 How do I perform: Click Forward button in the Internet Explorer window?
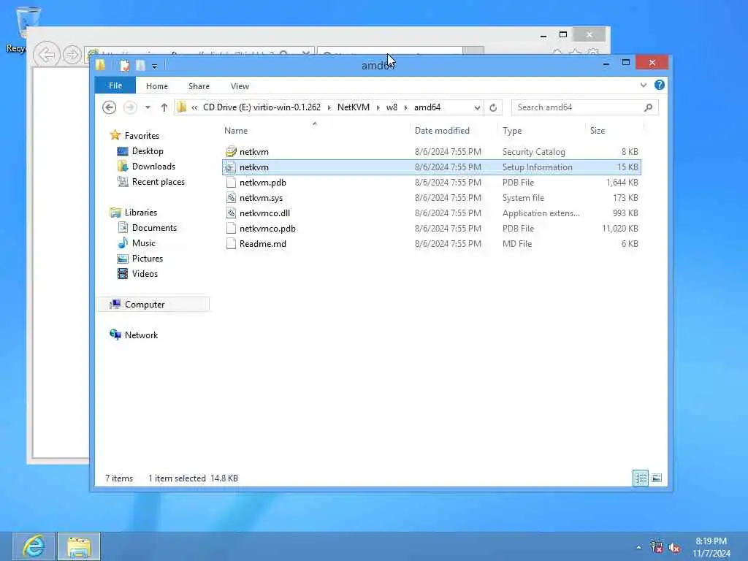coord(72,55)
